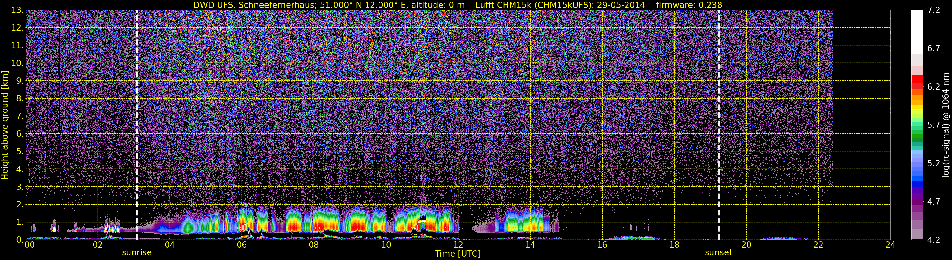Click the 6 km height tick label
The width and height of the screenshot is (952, 260).
click(19, 134)
